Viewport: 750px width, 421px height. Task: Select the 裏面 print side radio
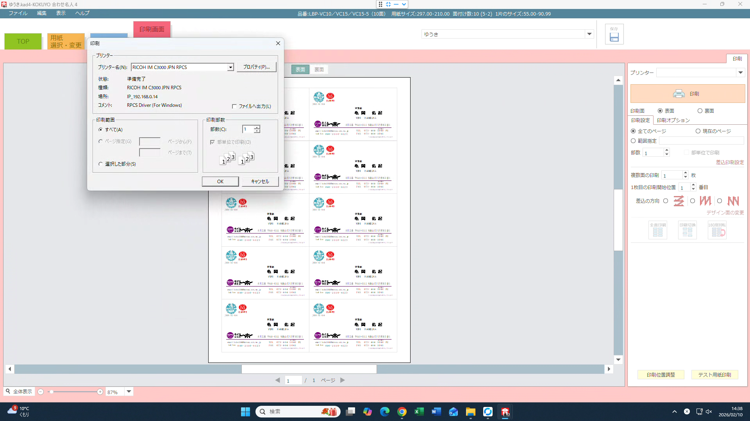pos(700,111)
